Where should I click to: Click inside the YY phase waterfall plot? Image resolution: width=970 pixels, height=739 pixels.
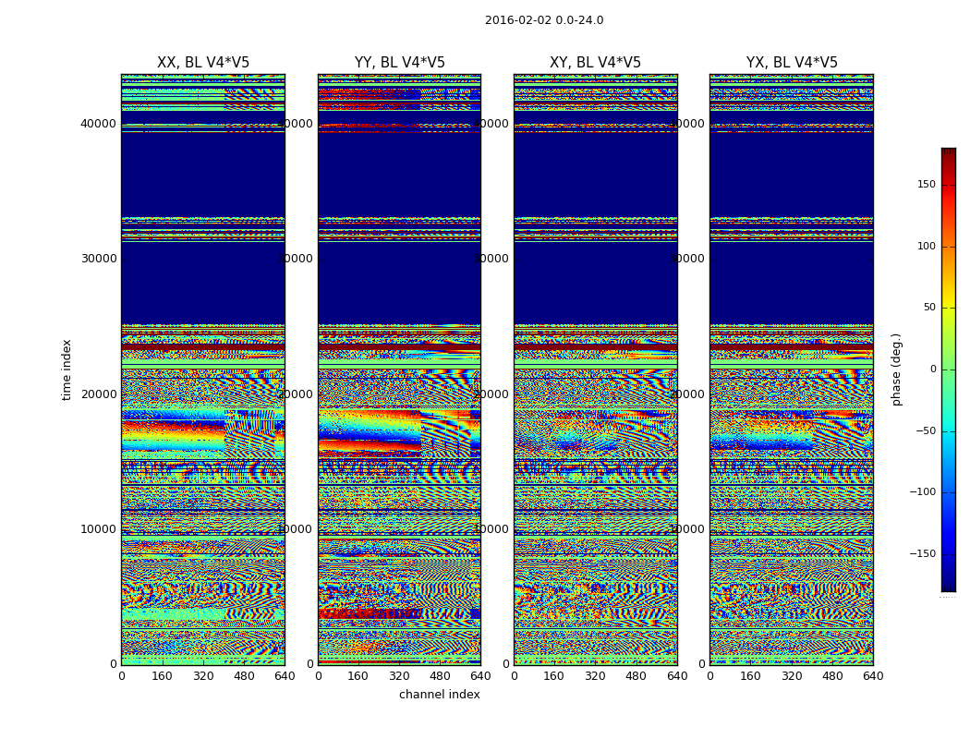(400, 369)
